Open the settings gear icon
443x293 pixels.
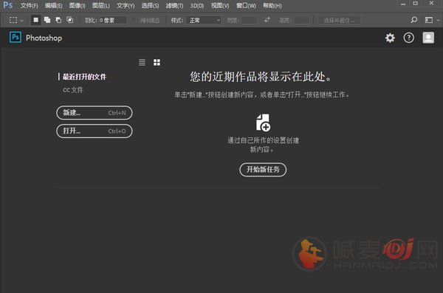click(x=390, y=38)
